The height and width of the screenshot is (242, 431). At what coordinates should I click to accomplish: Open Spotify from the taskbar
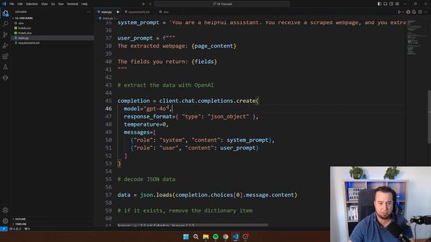point(215,237)
